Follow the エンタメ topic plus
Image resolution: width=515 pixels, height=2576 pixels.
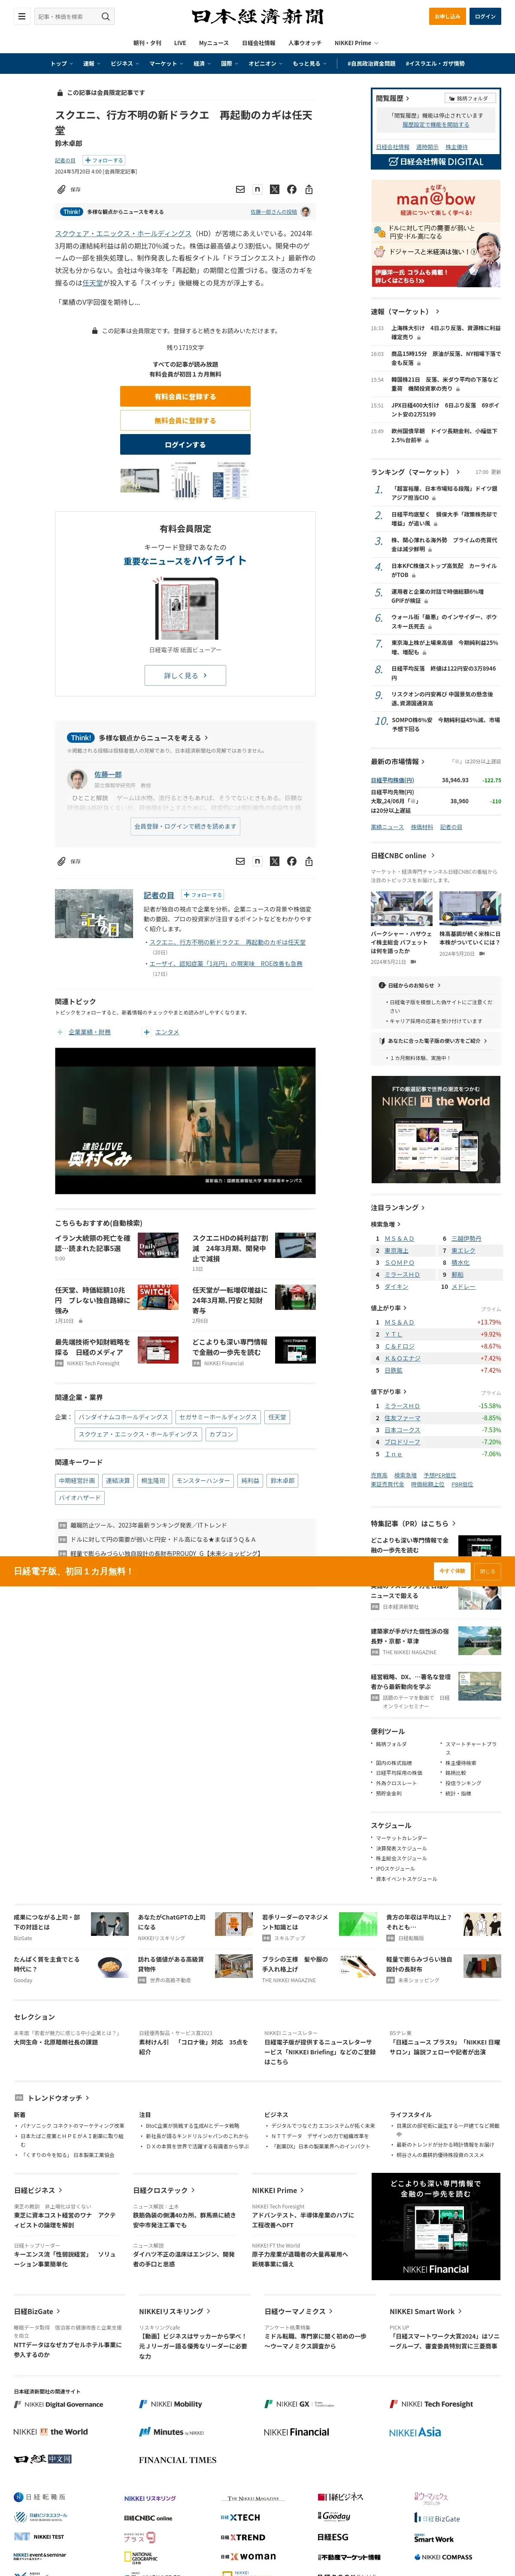(x=147, y=1032)
